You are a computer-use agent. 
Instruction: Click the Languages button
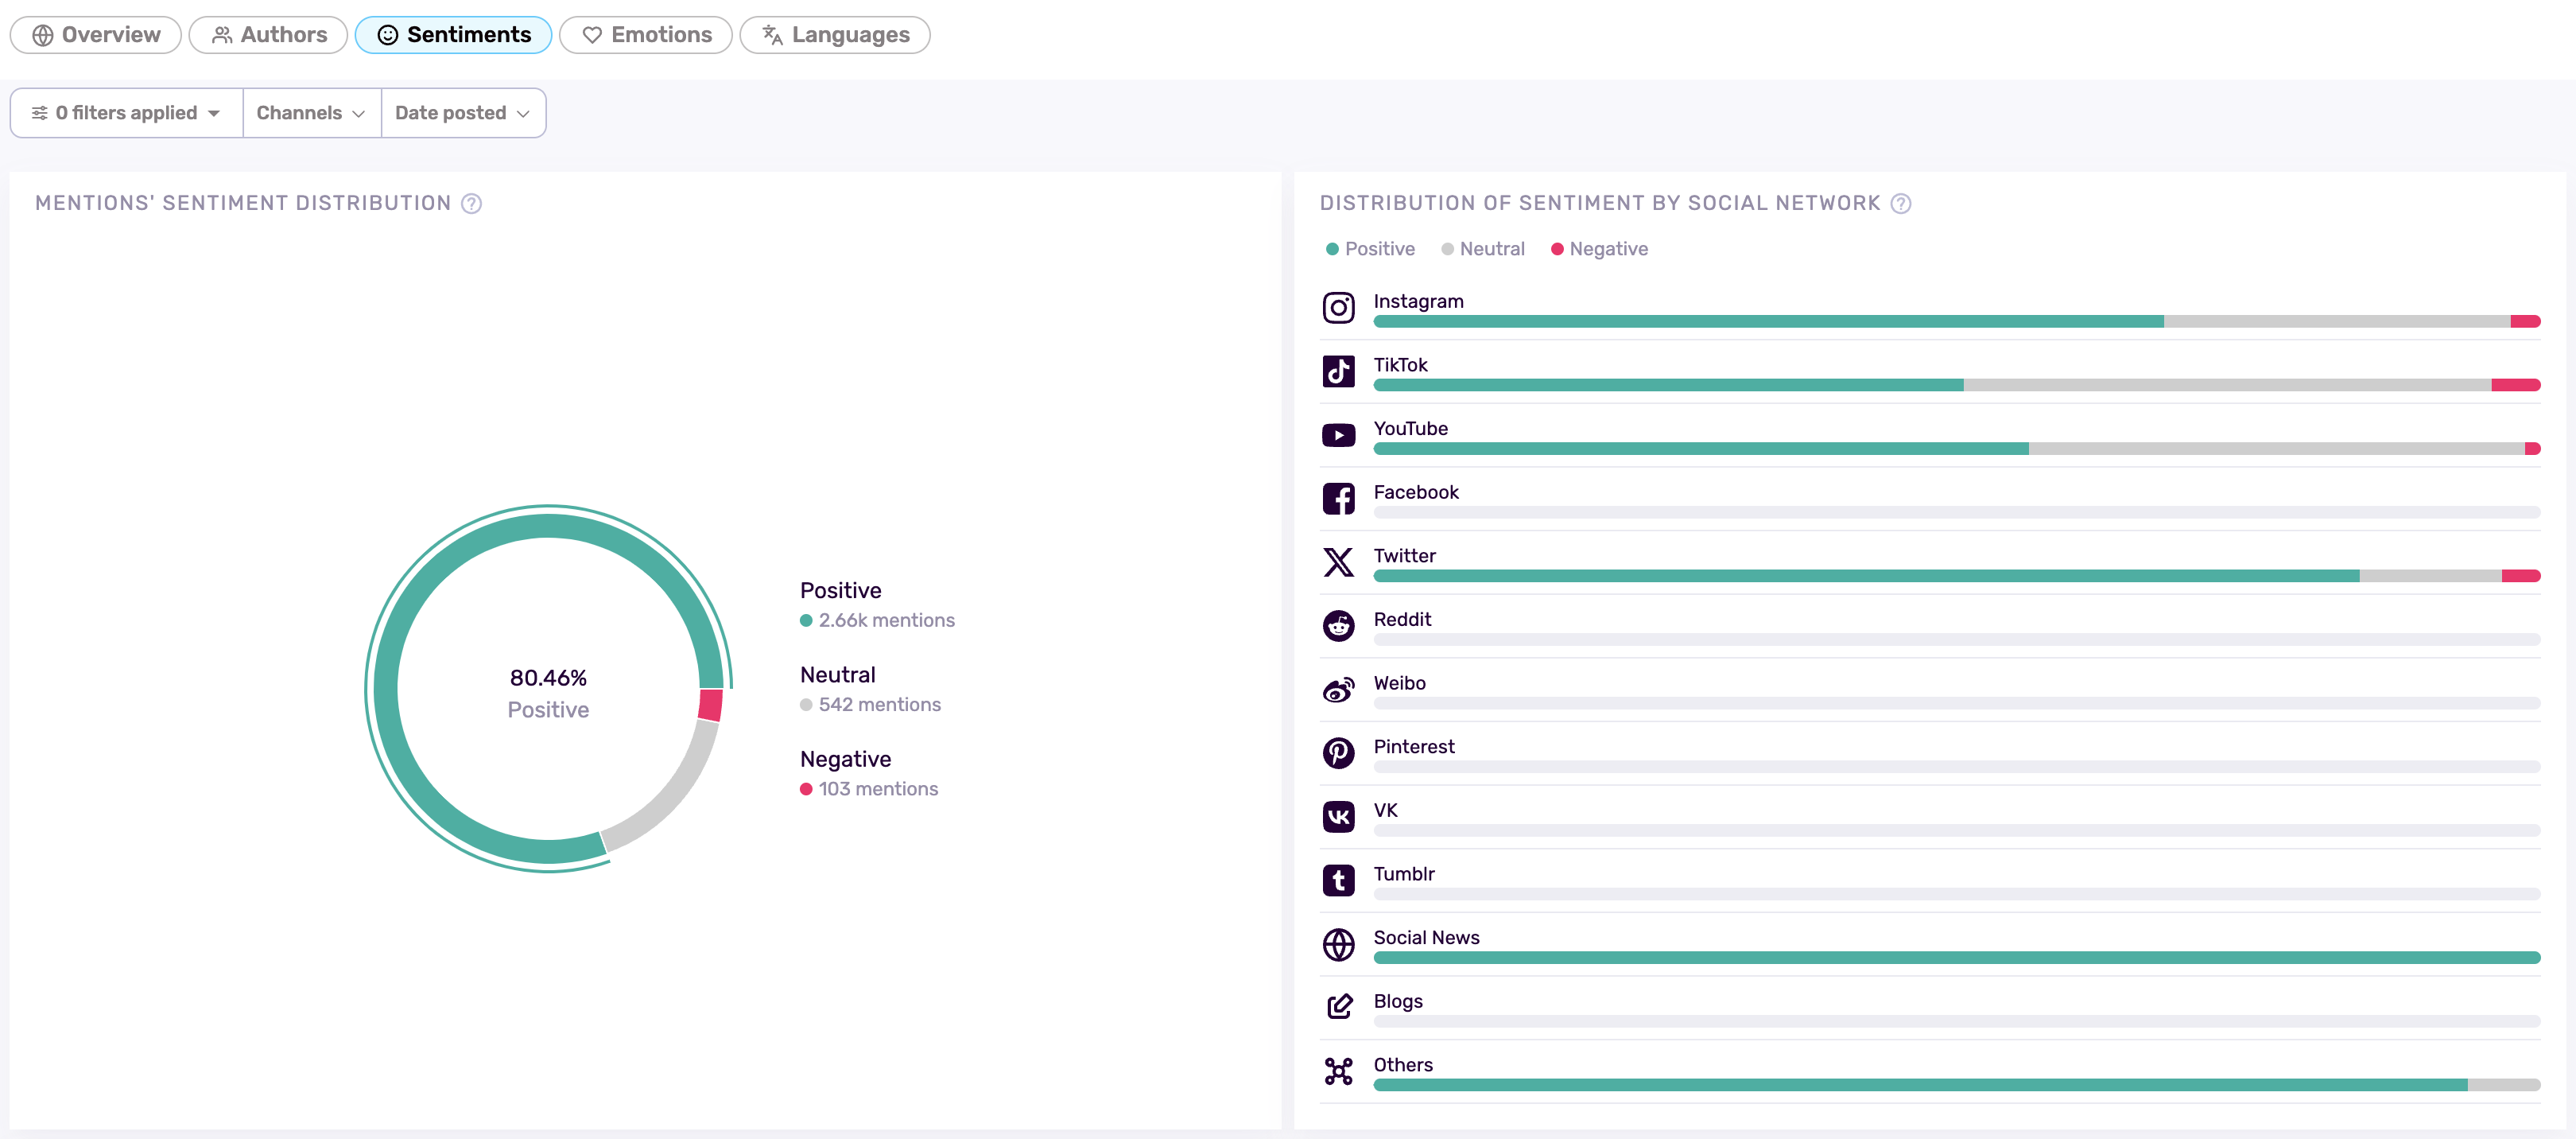click(x=834, y=34)
